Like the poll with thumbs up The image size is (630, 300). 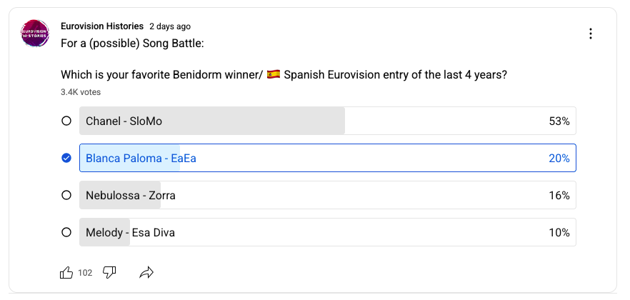(66, 272)
